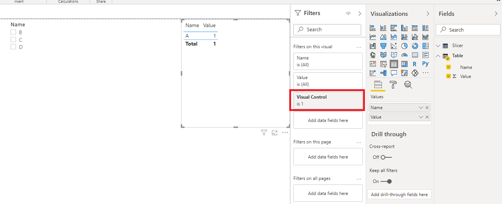
Task: Select the Card (123) visualization
Action: 415,55
